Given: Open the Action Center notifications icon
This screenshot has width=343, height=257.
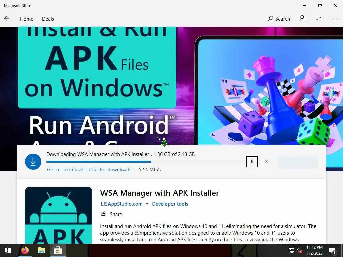Looking at the screenshot, I should click(332, 250).
